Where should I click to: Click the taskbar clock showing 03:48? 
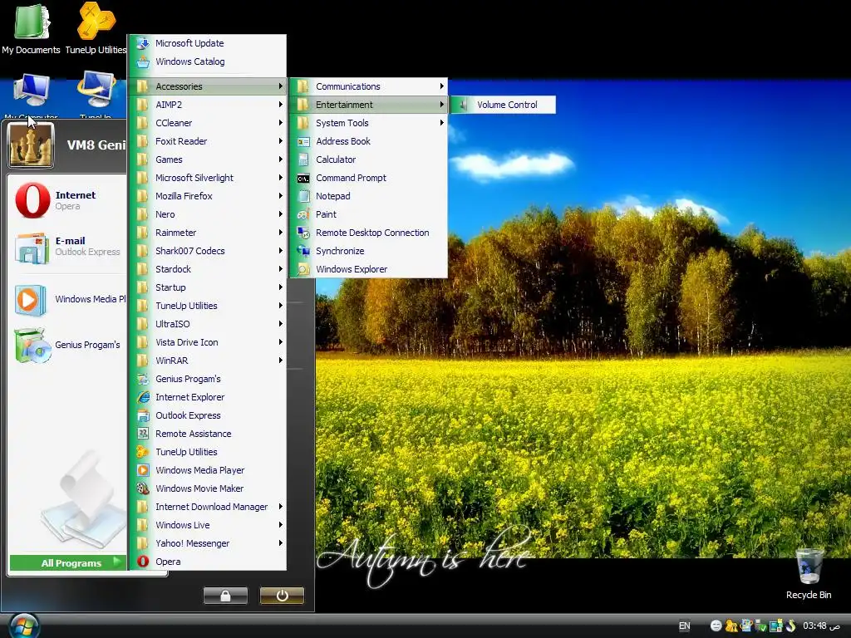point(821,626)
